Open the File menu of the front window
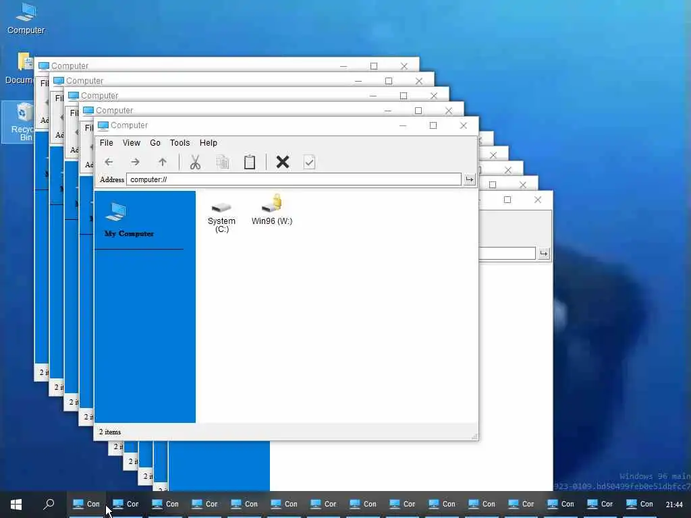The width and height of the screenshot is (691, 518). (x=106, y=143)
